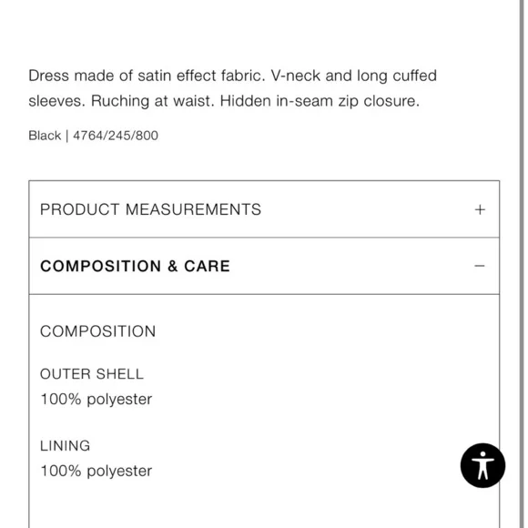Select the product code 4764/245/800

116,136
